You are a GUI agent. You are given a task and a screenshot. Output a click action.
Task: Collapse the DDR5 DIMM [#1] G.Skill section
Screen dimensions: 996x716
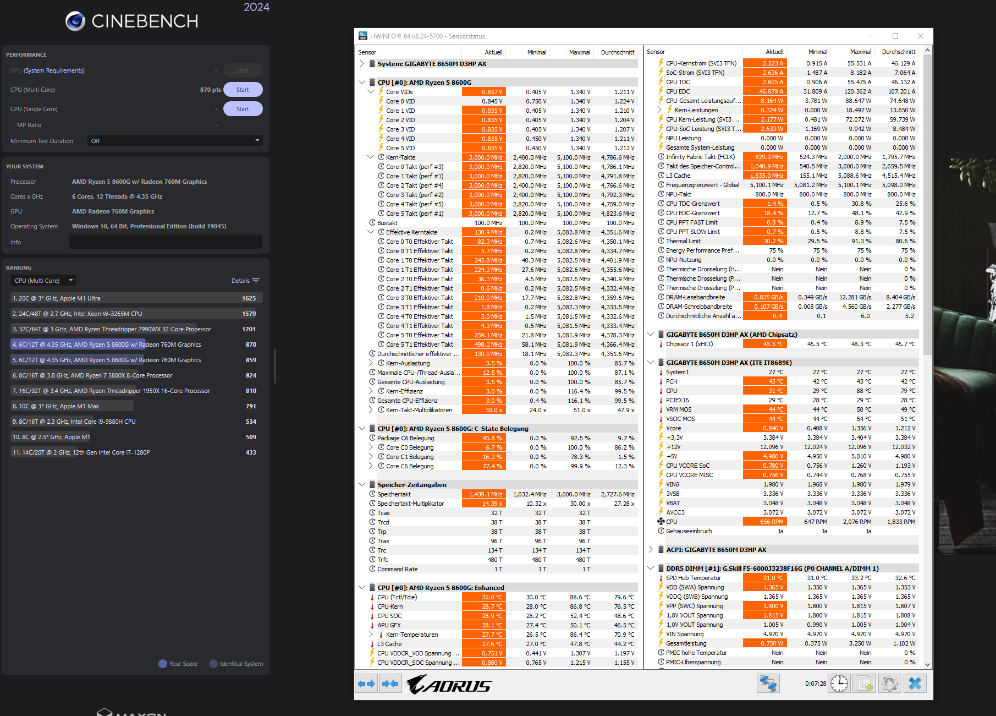[651, 569]
